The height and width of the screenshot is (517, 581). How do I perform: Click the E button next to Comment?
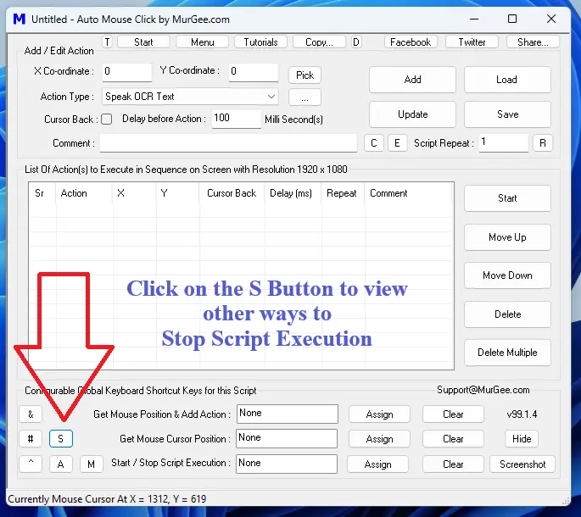(x=397, y=143)
